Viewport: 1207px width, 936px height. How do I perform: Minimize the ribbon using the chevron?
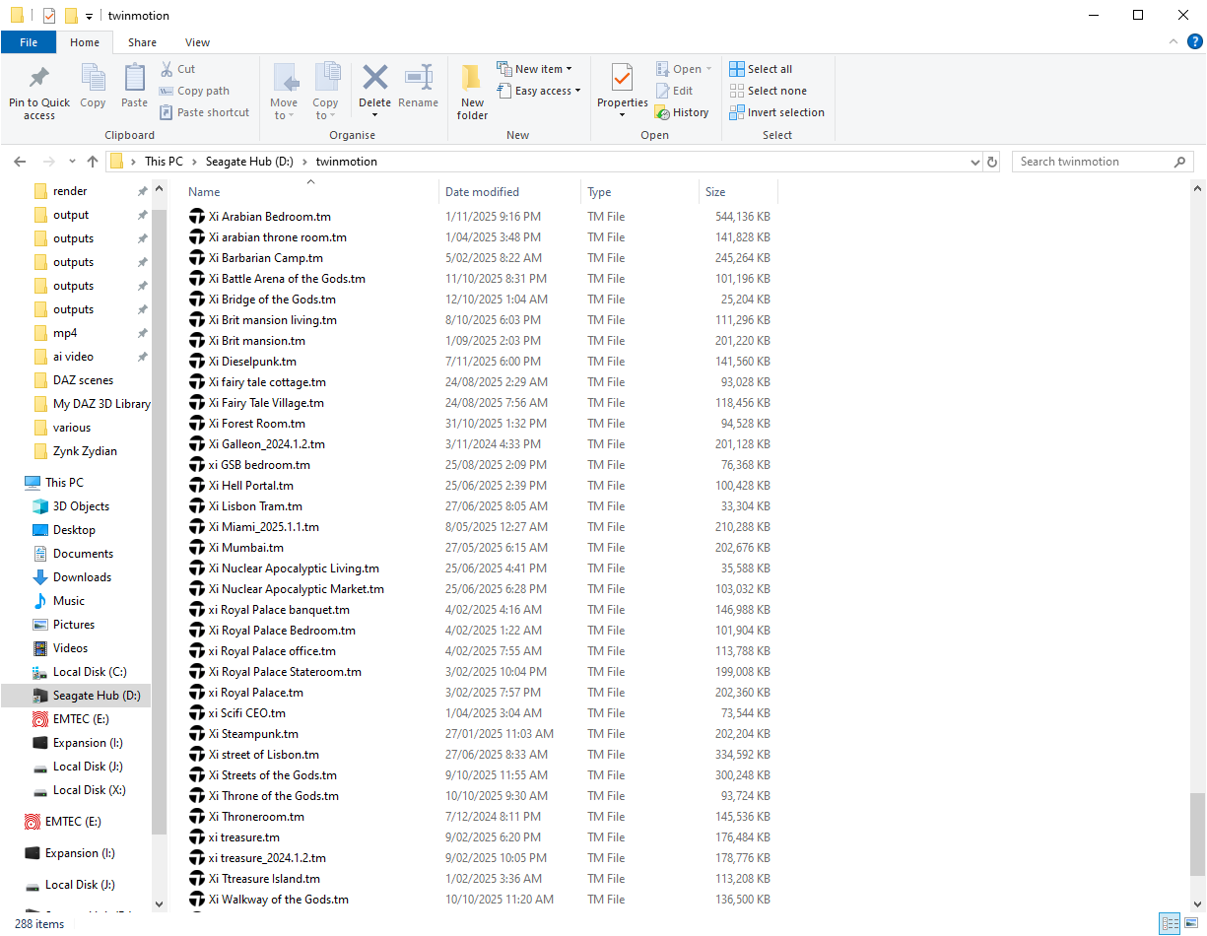[1173, 41]
